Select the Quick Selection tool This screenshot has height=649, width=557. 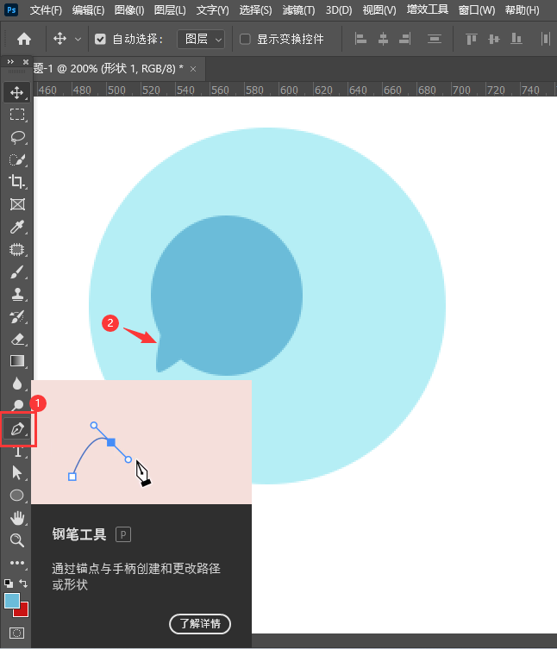16,159
